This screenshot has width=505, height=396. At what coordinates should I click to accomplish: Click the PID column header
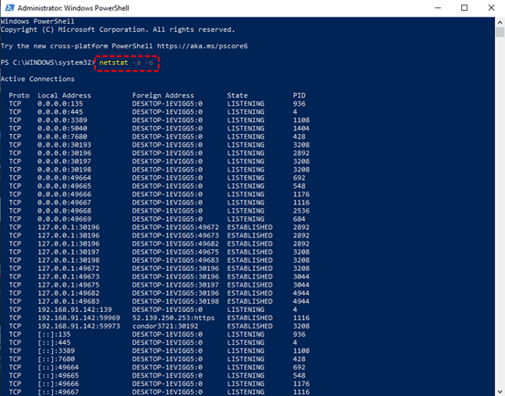[300, 95]
